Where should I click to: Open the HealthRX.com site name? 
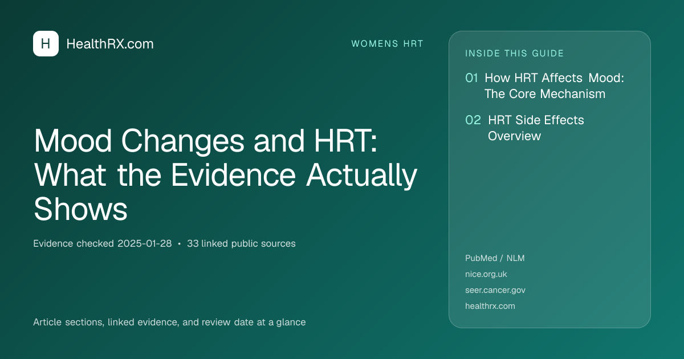(x=110, y=44)
